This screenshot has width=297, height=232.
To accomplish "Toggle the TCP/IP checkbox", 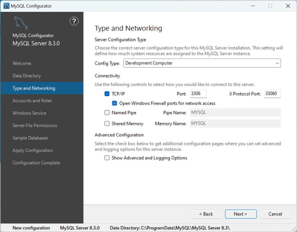I will pyautogui.click(x=107, y=94).
